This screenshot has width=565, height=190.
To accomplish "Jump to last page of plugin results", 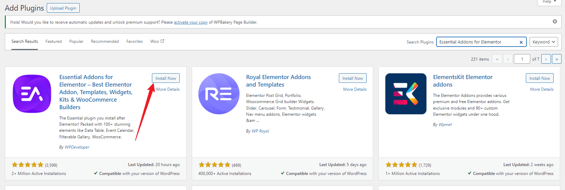I will (x=557, y=59).
